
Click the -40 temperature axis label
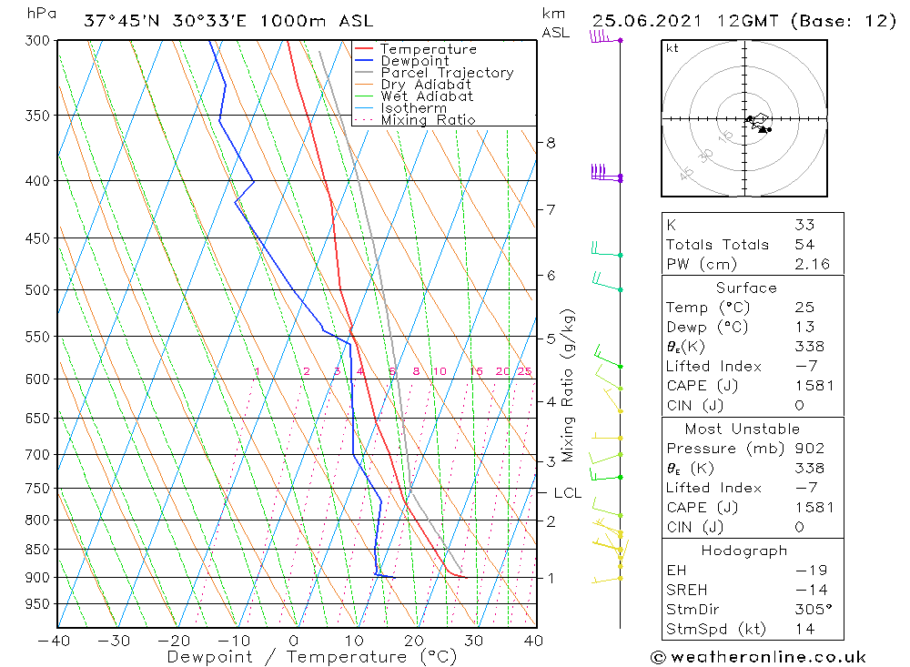pyautogui.click(x=54, y=641)
